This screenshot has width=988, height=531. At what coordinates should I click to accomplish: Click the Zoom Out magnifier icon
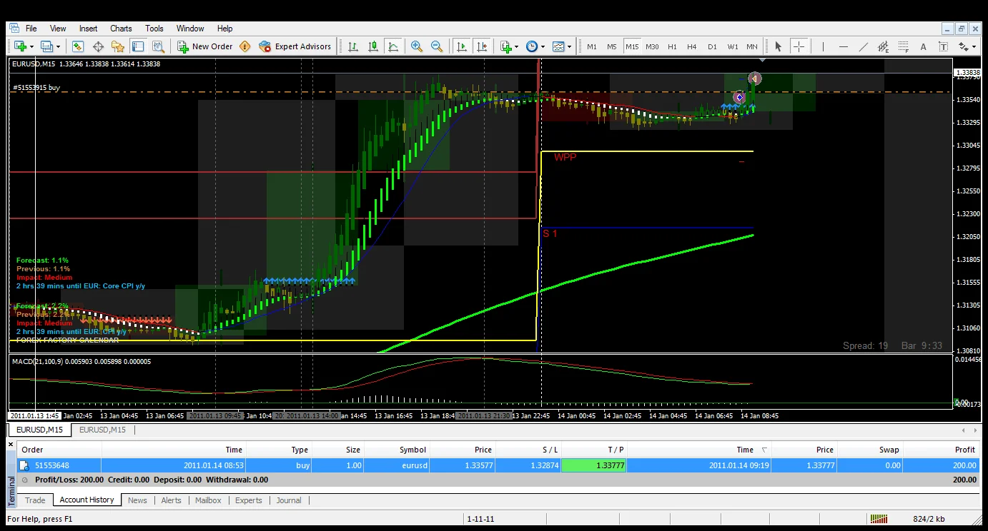click(x=436, y=46)
